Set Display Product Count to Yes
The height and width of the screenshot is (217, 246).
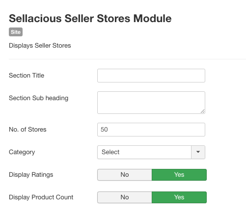(179, 197)
